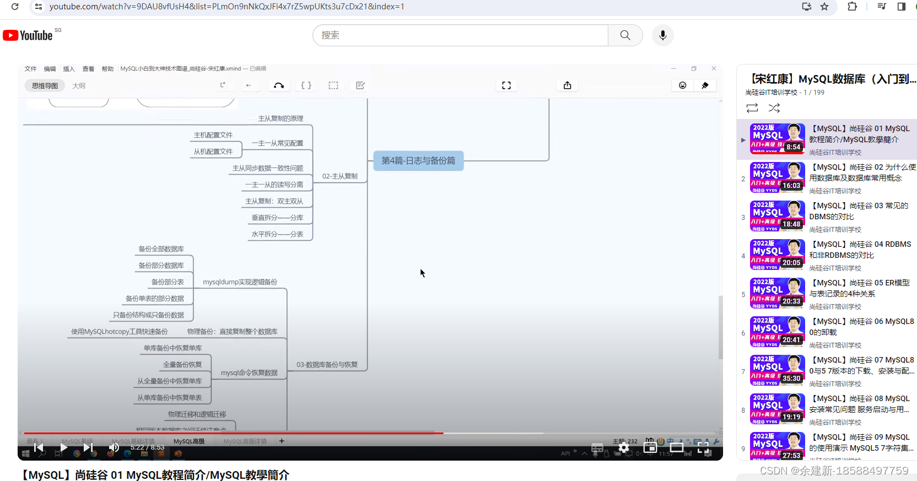Screen dimensions: 917x481
Task: Open the 文件 menu in XMind
Action: [30, 69]
